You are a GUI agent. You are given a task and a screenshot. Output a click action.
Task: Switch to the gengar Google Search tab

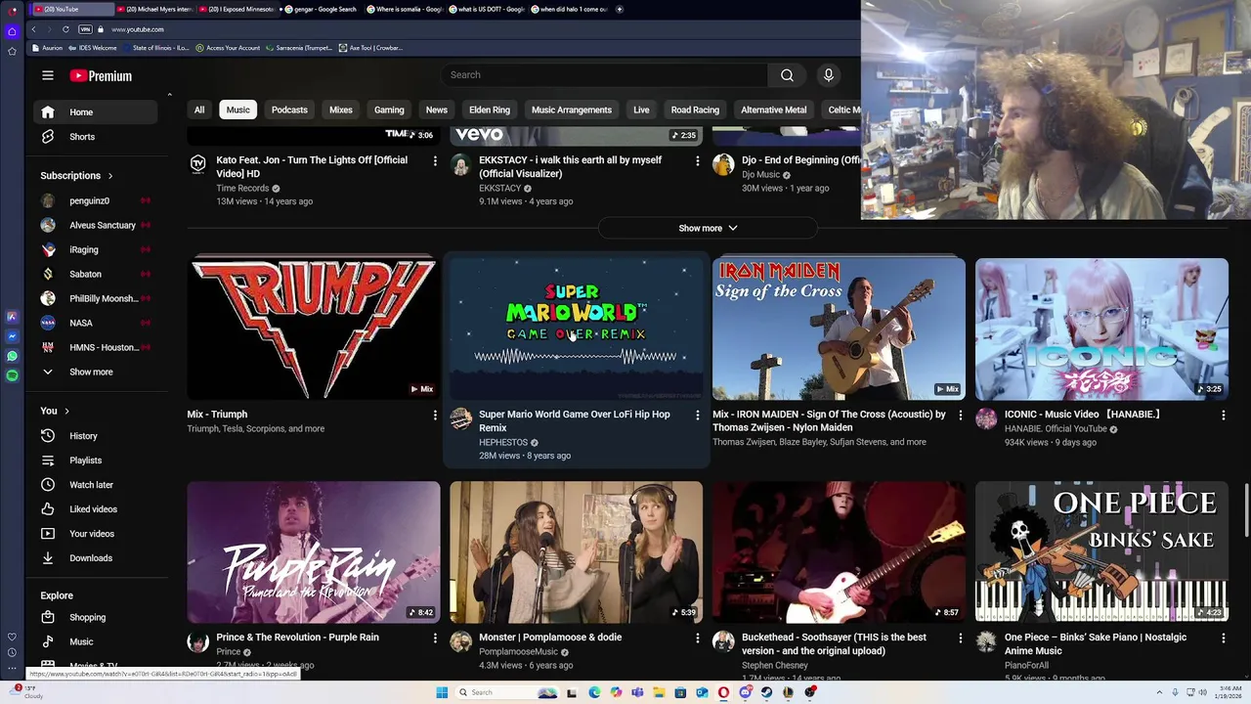point(323,9)
